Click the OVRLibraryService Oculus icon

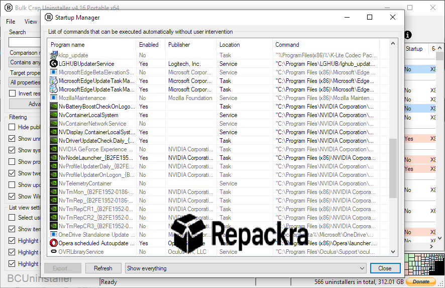[54, 251]
